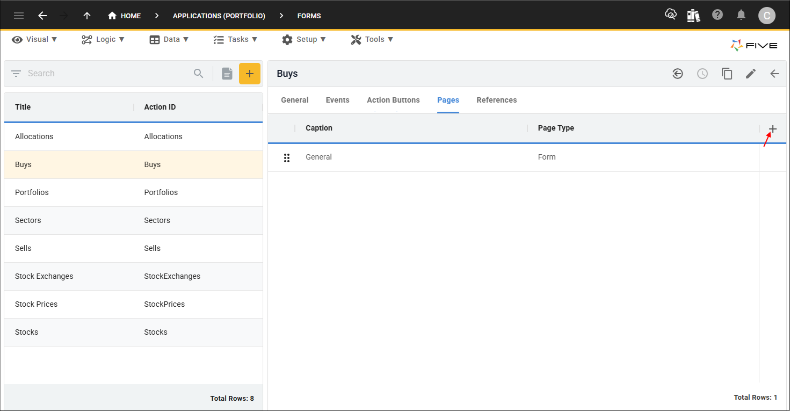Viewport: 790px width, 411px height.
Task: Select the Buys form row
Action: coord(133,164)
